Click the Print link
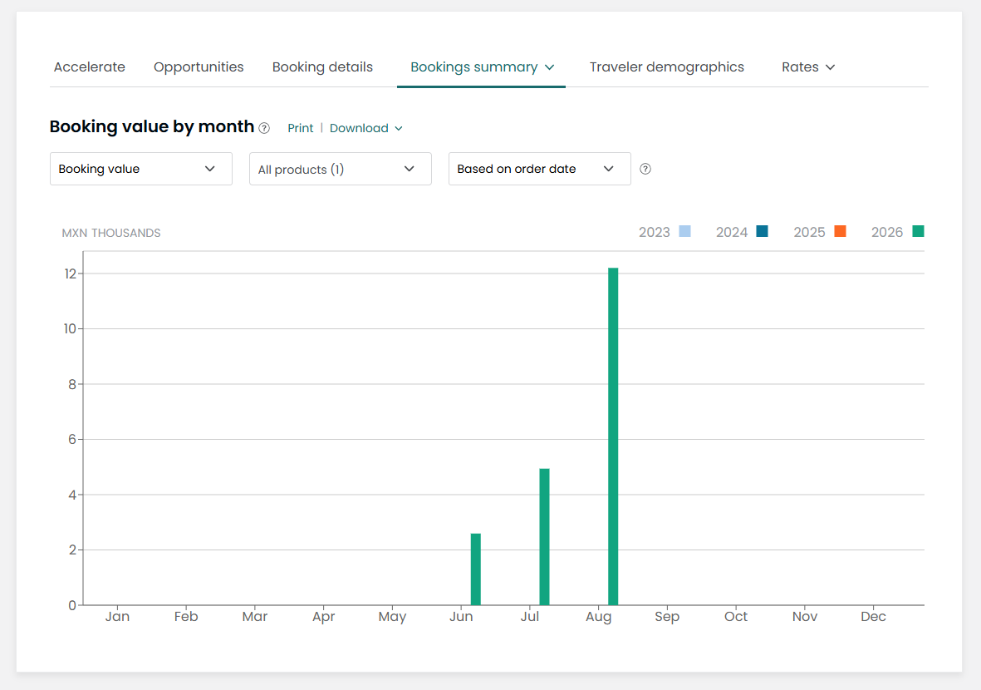Screen dimensions: 981x690 tap(301, 128)
